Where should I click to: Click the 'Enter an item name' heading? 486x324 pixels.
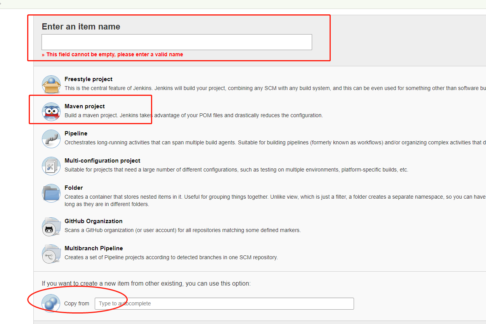81,27
